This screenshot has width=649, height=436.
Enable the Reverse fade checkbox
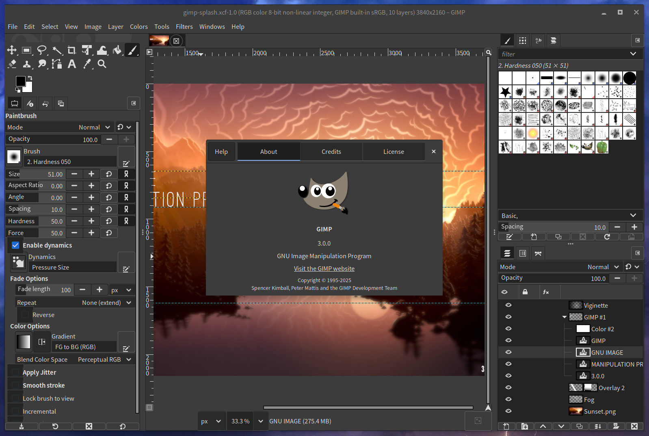tap(25, 315)
